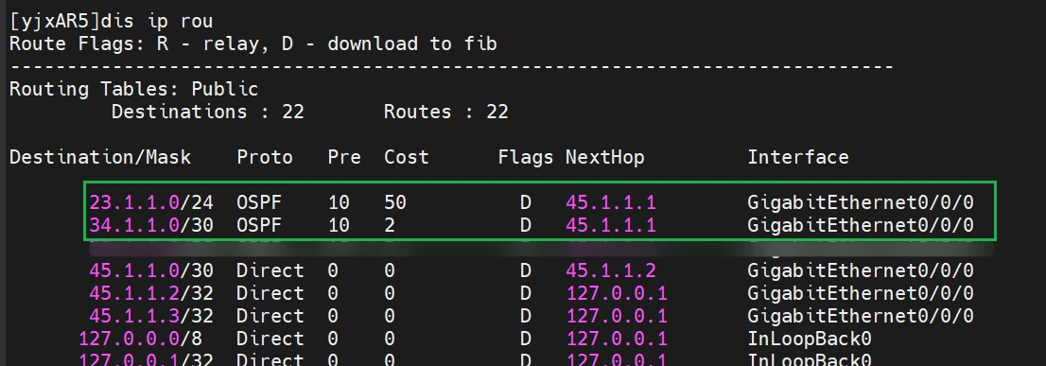The image size is (1046, 366).
Task: Click GigabitEthernet0/0/0 in 45.1.1.3/32 row
Action: [x=861, y=315]
